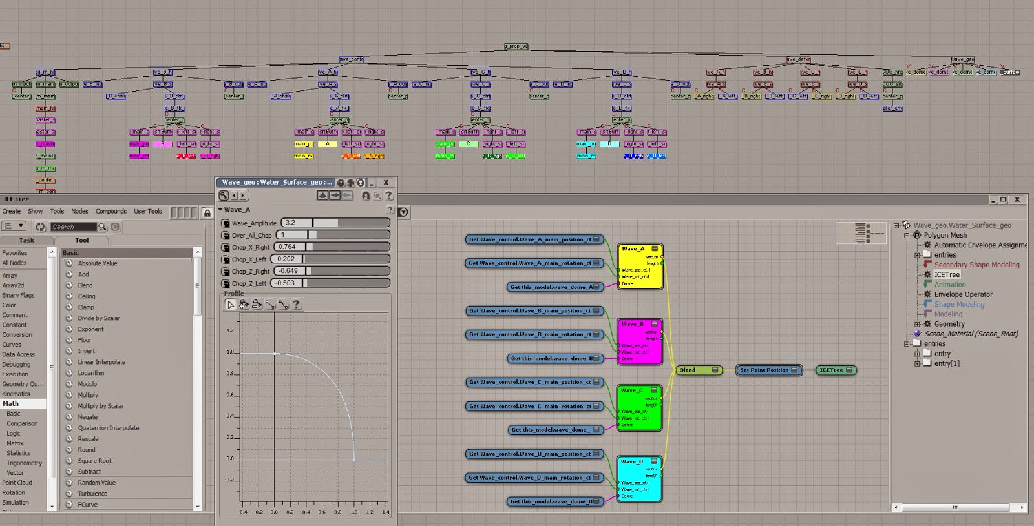The height and width of the screenshot is (526, 1034).
Task: Open the Show menu in the ICE Tree
Action: [36, 211]
